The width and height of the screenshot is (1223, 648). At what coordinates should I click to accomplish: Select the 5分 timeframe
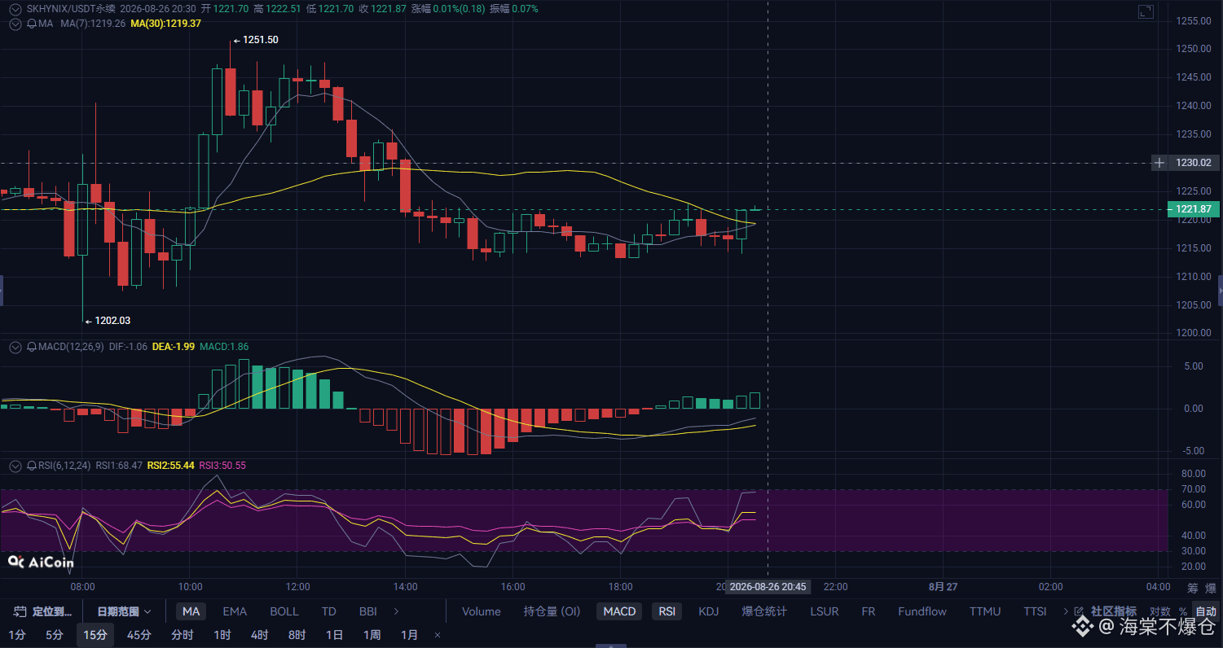click(55, 635)
